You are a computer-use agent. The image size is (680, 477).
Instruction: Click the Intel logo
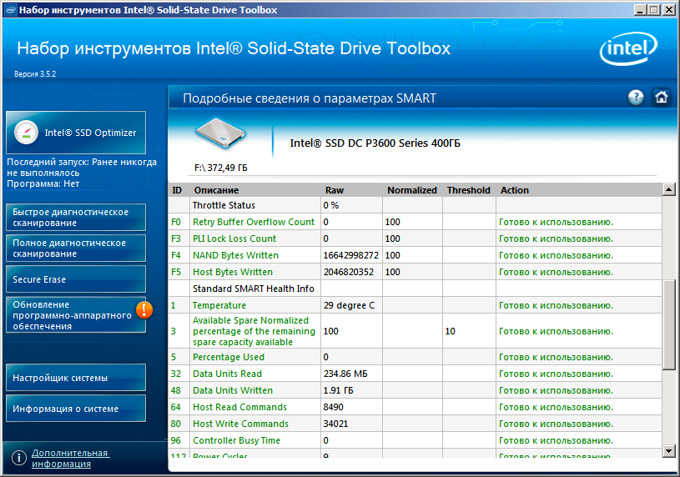pos(628,48)
